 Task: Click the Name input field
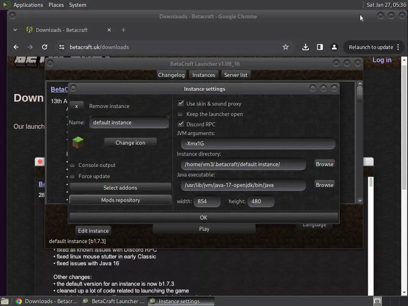[x=129, y=122]
